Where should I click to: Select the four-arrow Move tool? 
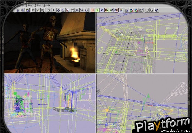58,10
